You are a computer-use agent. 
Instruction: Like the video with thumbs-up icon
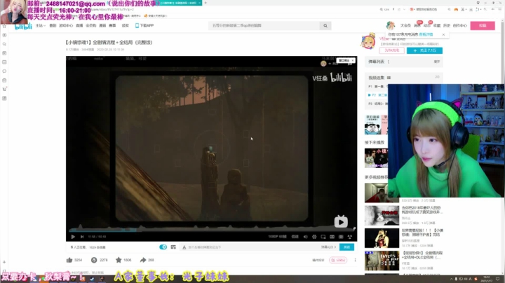(x=69, y=260)
